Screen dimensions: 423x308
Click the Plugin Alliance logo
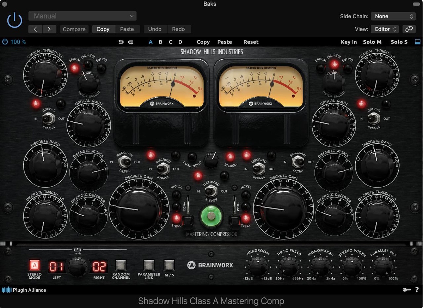pyautogui.click(x=24, y=290)
